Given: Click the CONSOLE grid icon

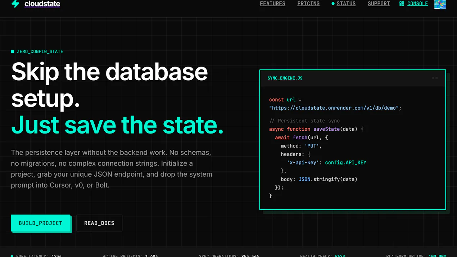Looking at the screenshot, I should [x=402, y=4].
